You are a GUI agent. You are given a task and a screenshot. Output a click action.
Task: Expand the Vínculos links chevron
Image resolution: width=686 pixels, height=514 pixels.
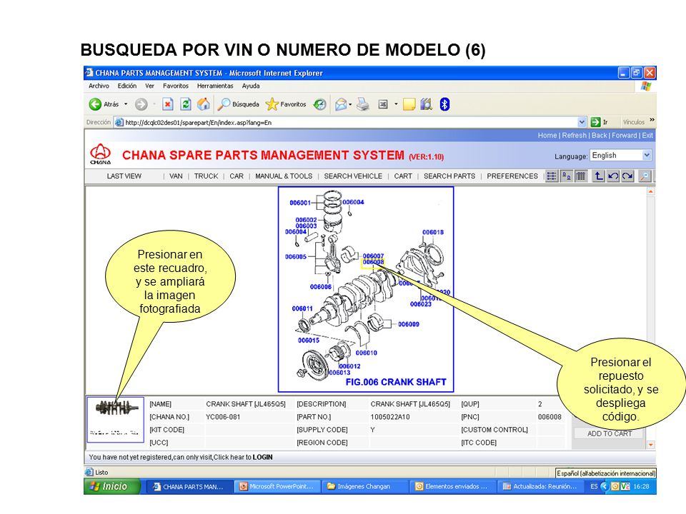(652, 120)
